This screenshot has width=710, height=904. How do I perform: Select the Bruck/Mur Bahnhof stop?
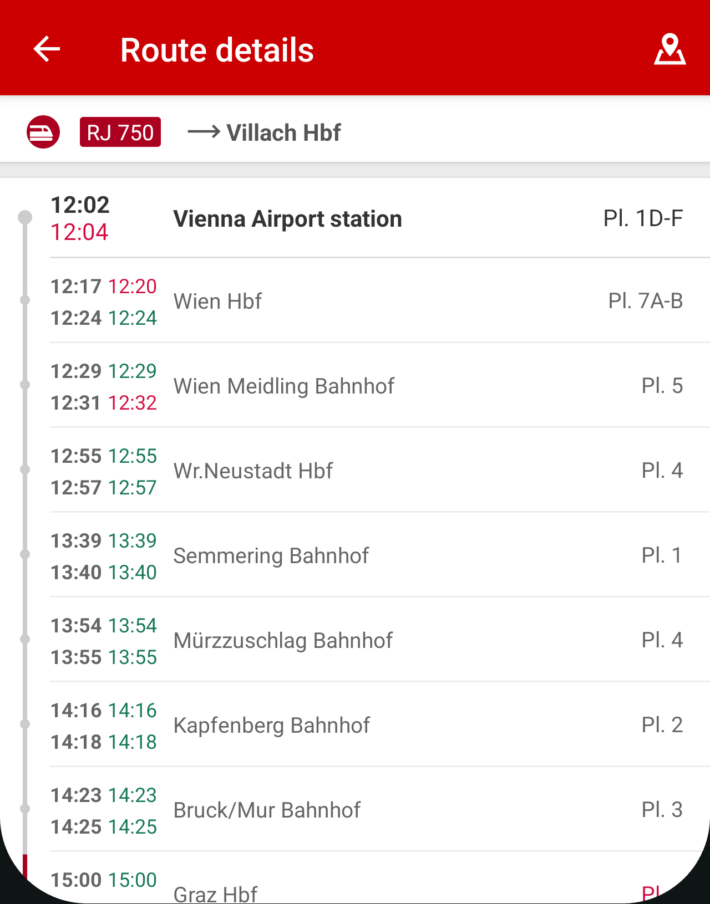click(267, 810)
